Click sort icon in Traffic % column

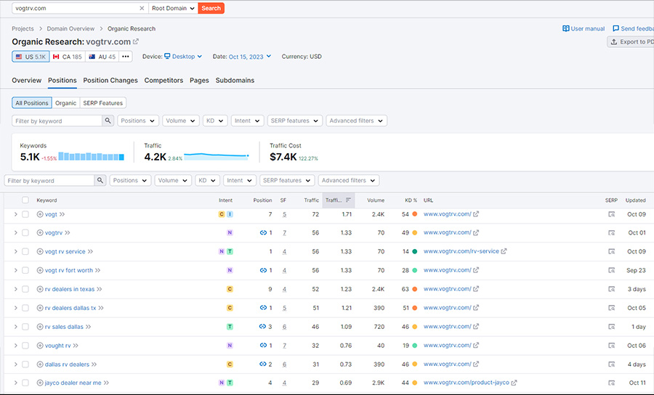click(x=348, y=200)
